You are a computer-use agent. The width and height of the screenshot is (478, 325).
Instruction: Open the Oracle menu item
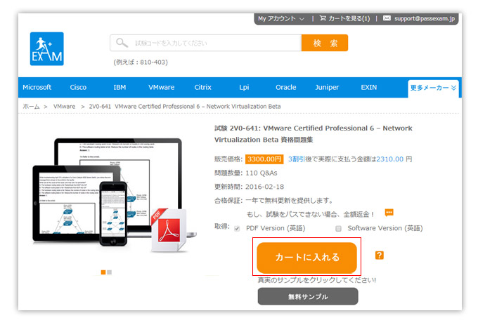[x=285, y=87]
